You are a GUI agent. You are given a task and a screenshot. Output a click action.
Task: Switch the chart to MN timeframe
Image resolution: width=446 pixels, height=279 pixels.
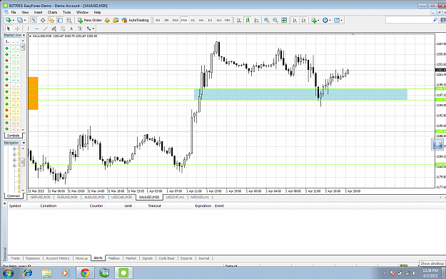point(227,20)
